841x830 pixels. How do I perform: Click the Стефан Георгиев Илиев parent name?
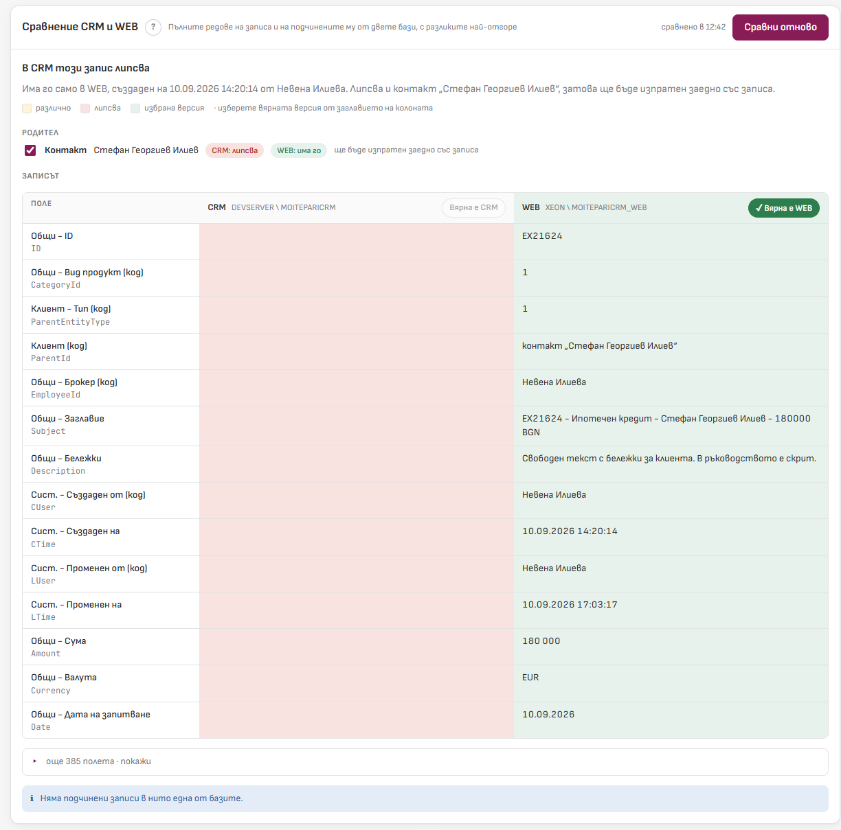tap(146, 150)
